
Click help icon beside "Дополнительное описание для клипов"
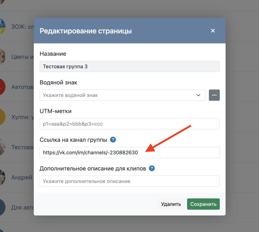(152, 168)
